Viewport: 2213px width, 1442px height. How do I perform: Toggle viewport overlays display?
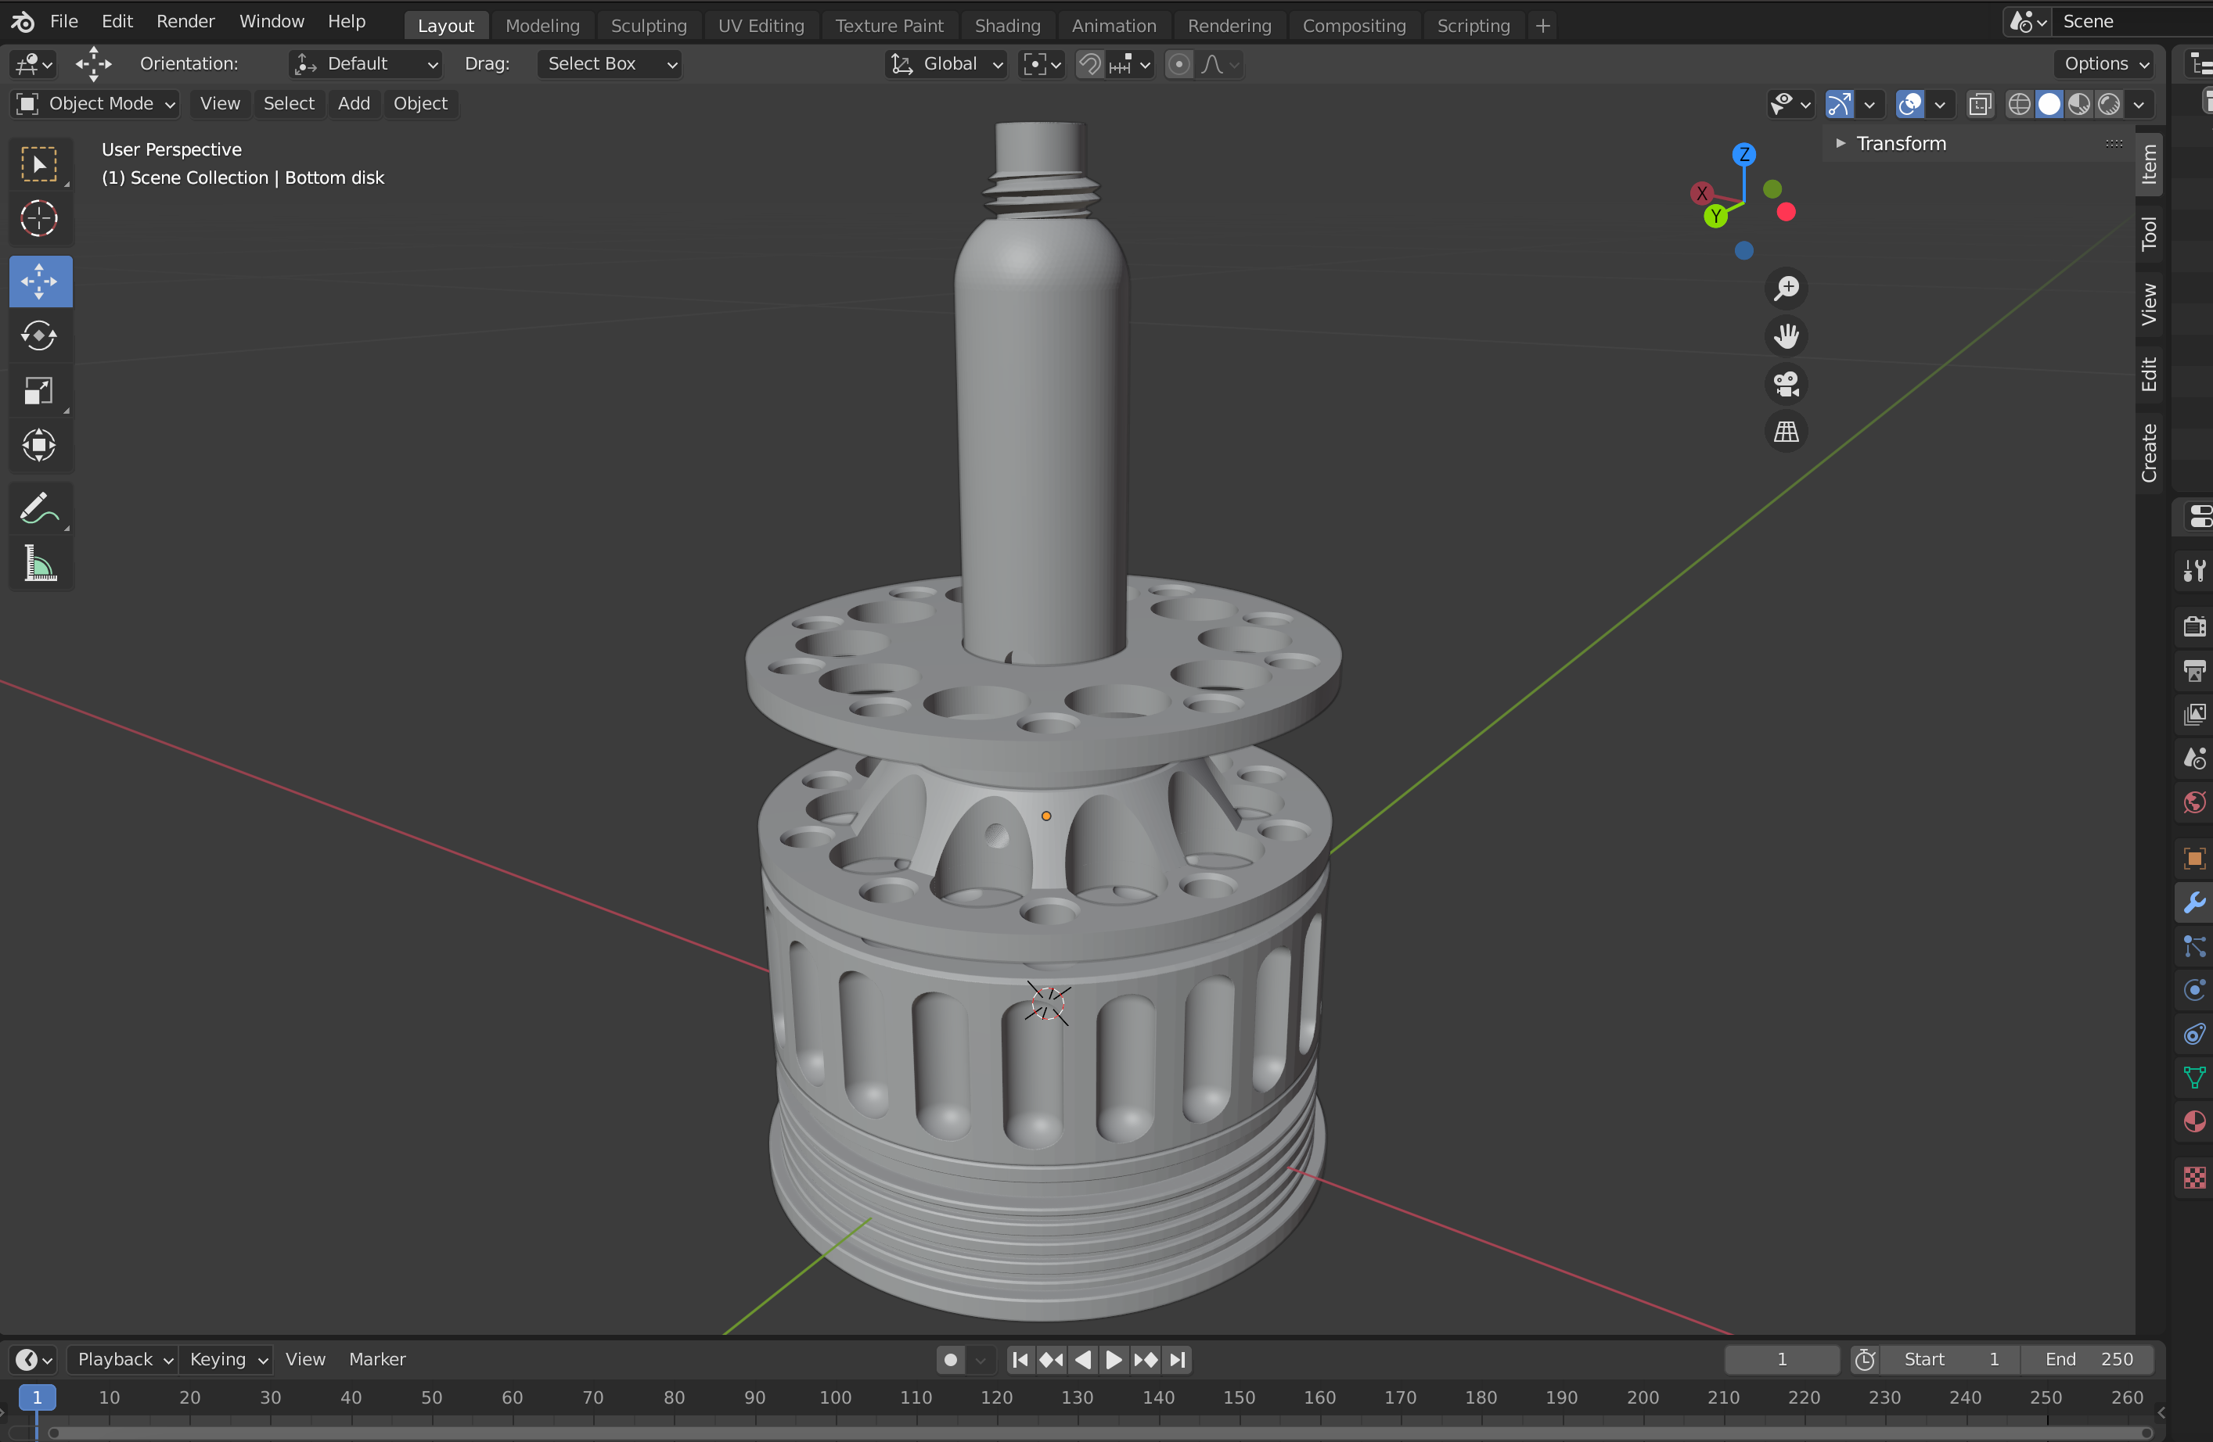click(1909, 104)
